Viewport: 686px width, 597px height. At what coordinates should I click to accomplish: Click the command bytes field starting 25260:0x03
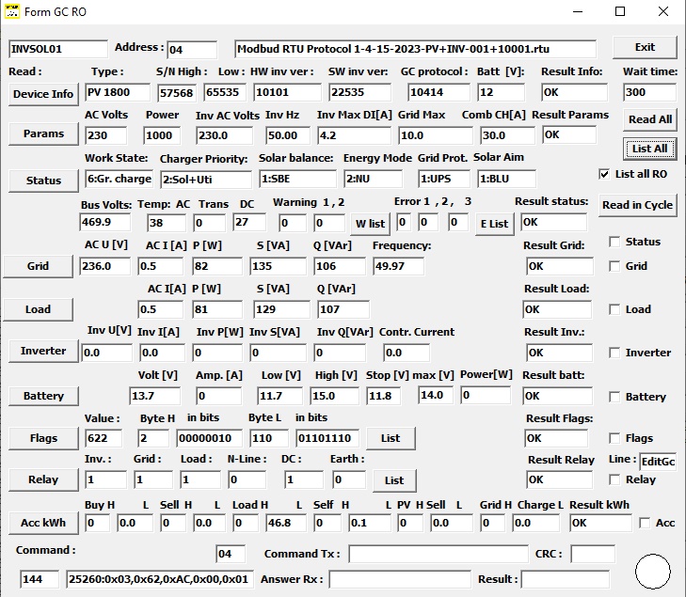(x=160, y=579)
